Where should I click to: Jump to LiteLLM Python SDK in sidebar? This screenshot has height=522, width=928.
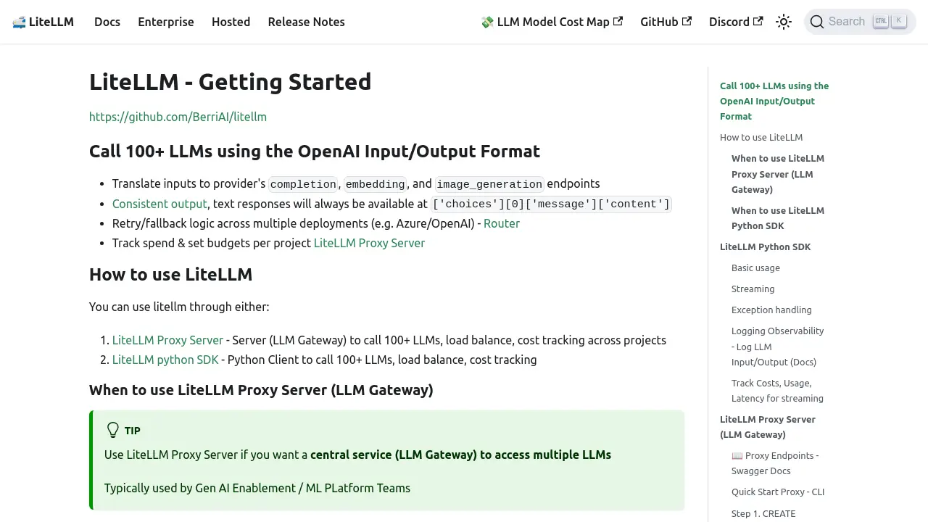pyautogui.click(x=765, y=246)
